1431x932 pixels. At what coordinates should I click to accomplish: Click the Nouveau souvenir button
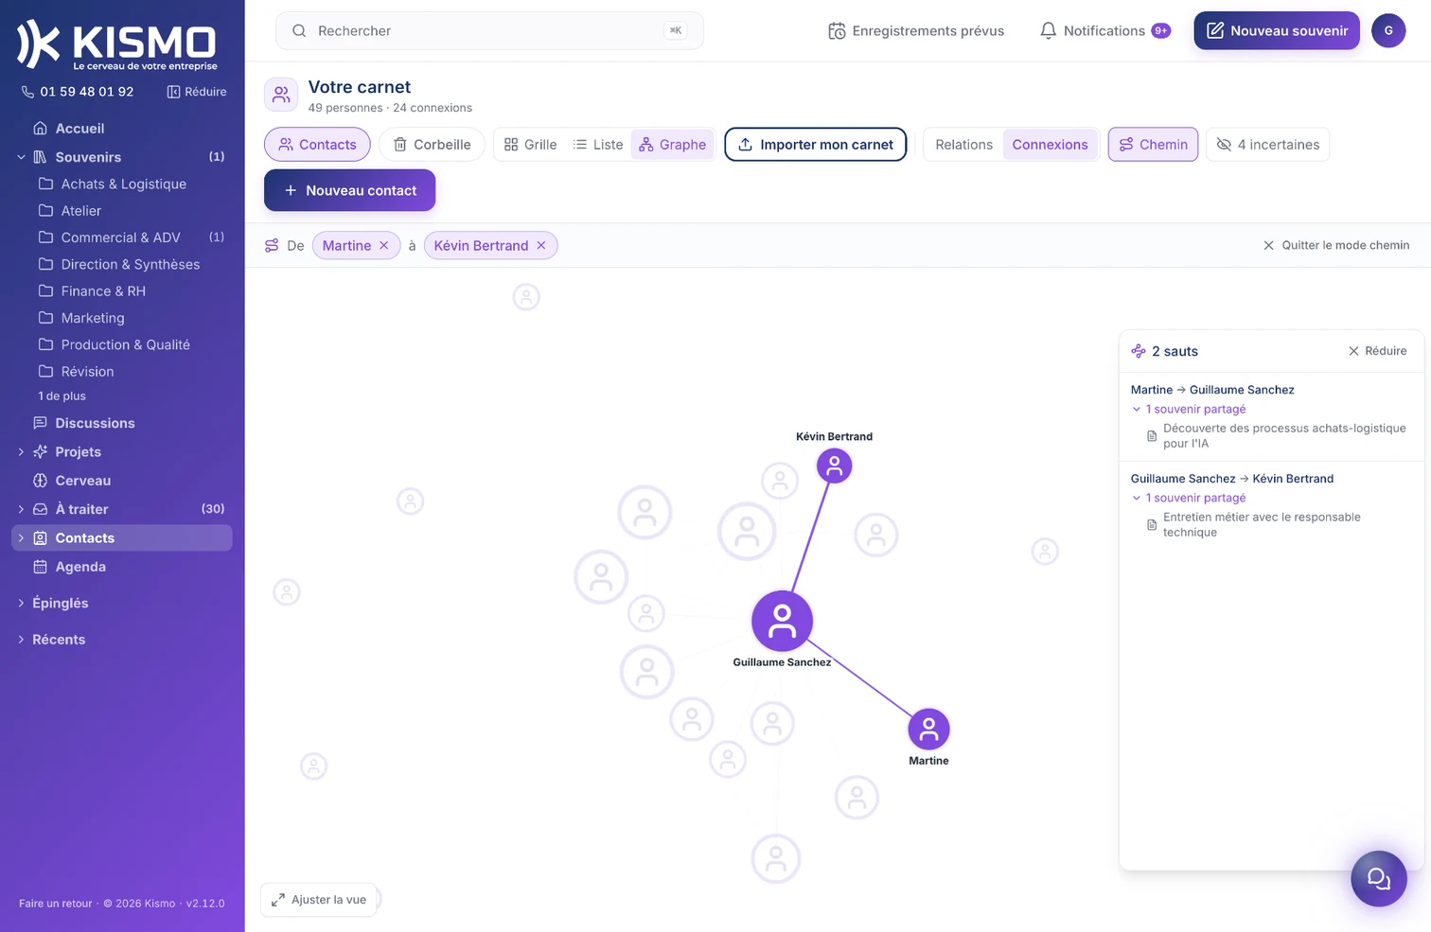tap(1277, 30)
